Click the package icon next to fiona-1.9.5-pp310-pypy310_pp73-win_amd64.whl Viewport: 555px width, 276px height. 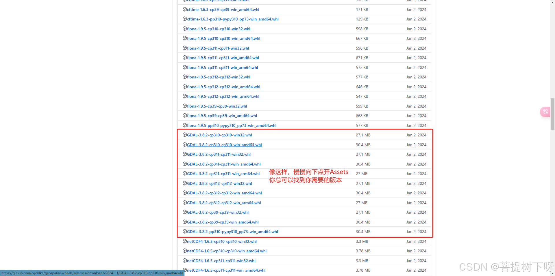click(184, 125)
